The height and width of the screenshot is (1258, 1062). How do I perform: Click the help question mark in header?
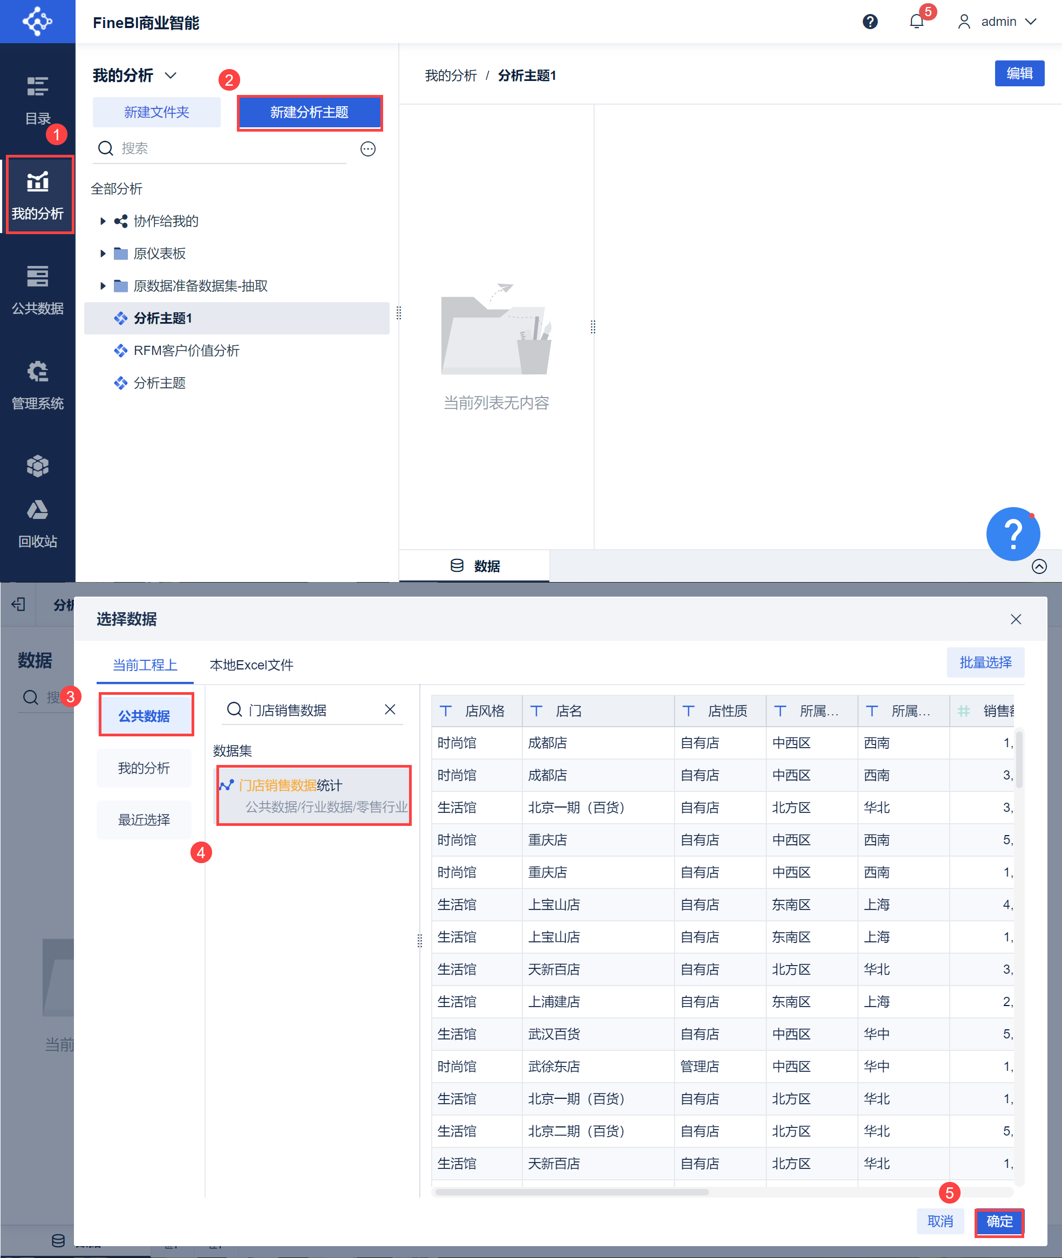pos(869,22)
